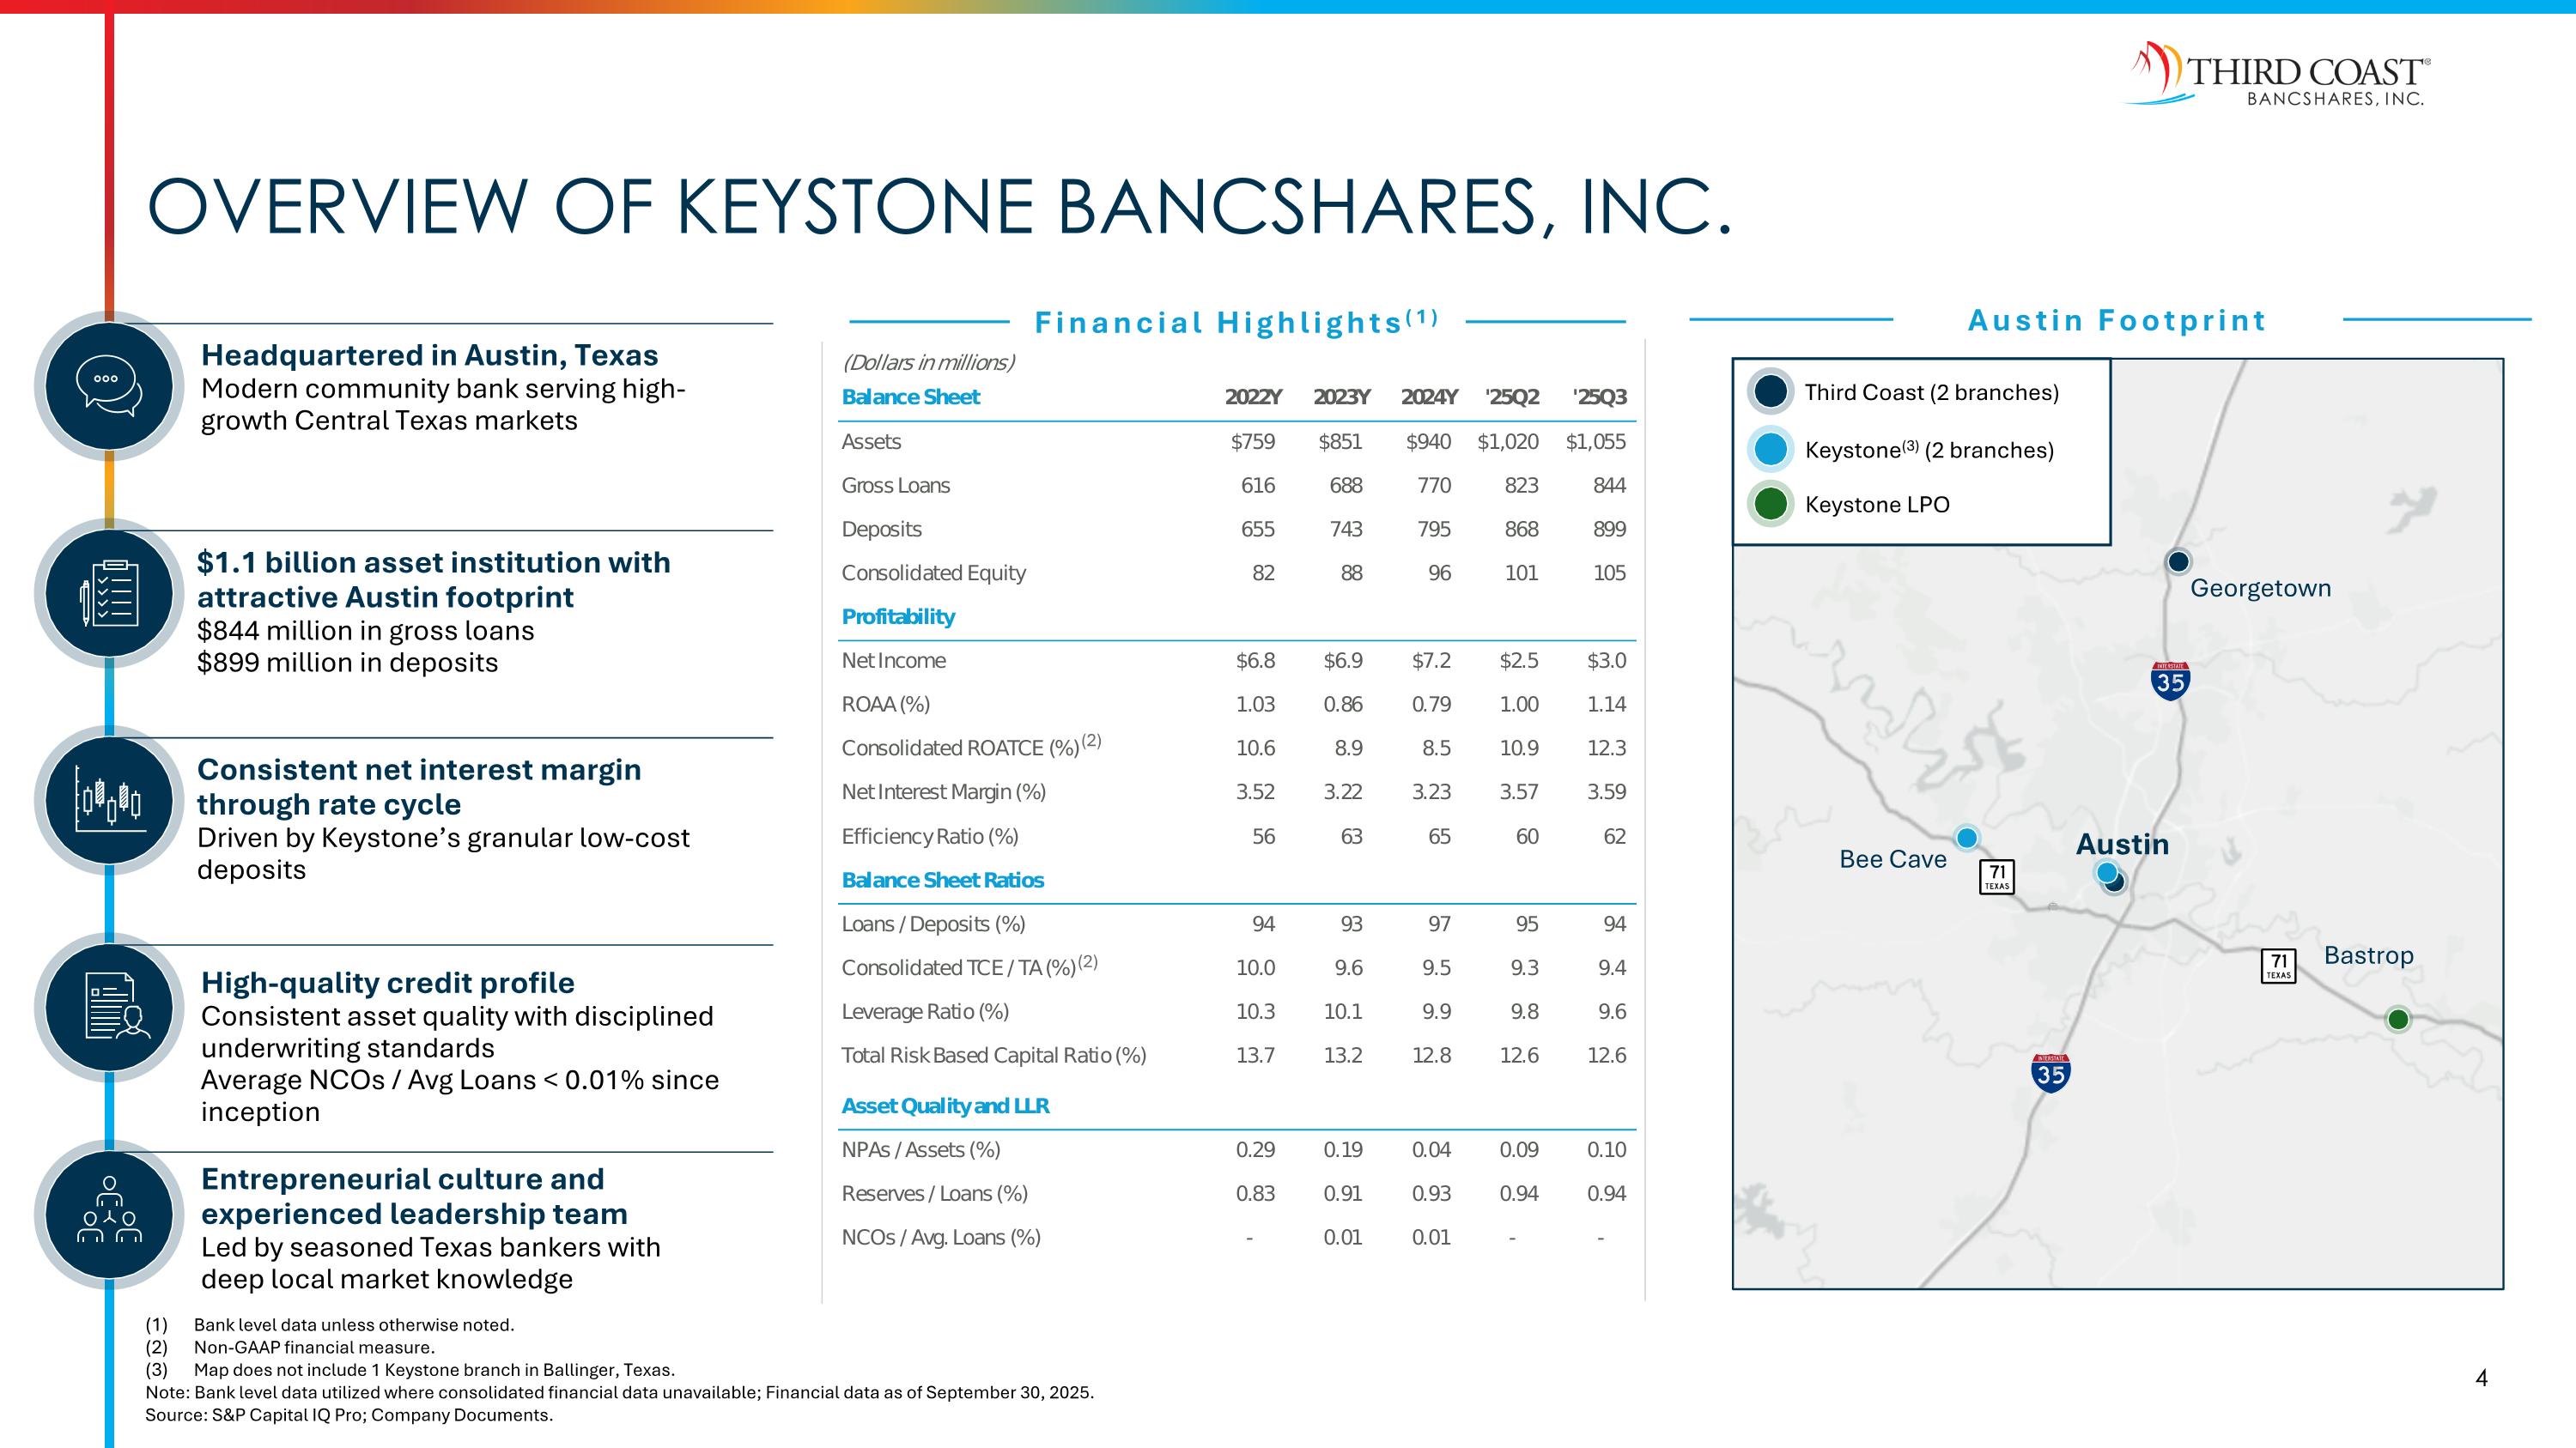
Task: Click the document profile credit icon
Action: point(109,1008)
